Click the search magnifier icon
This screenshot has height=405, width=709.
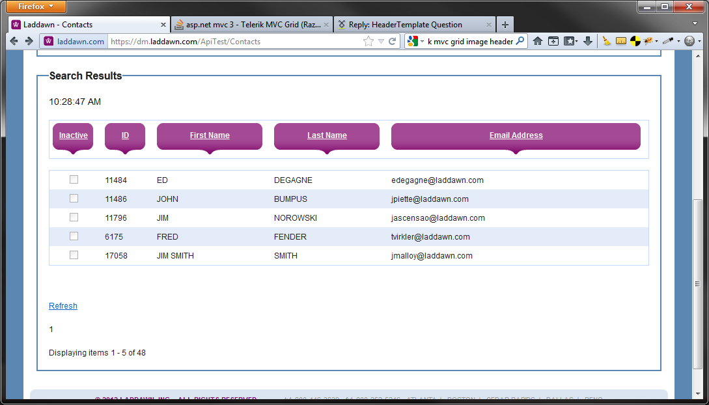click(x=520, y=41)
